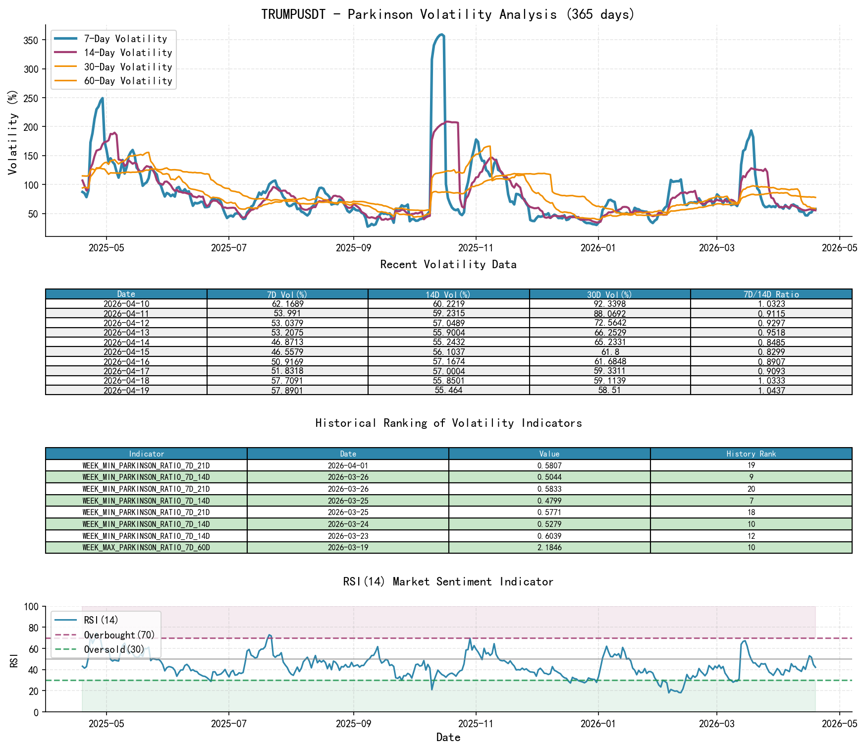Click the Volatility (%) y-axis label
The height and width of the screenshot is (750, 865).
[12, 131]
